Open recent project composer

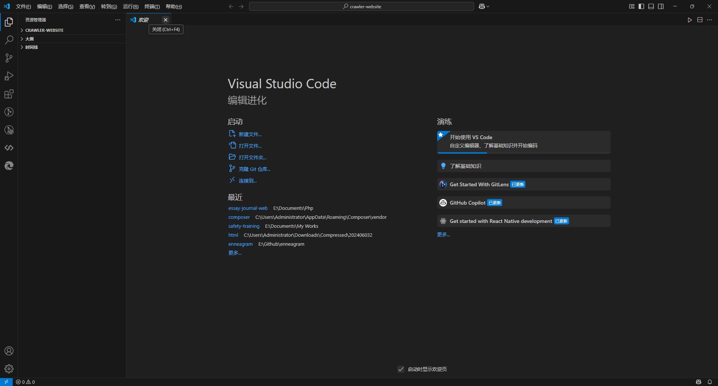point(239,217)
